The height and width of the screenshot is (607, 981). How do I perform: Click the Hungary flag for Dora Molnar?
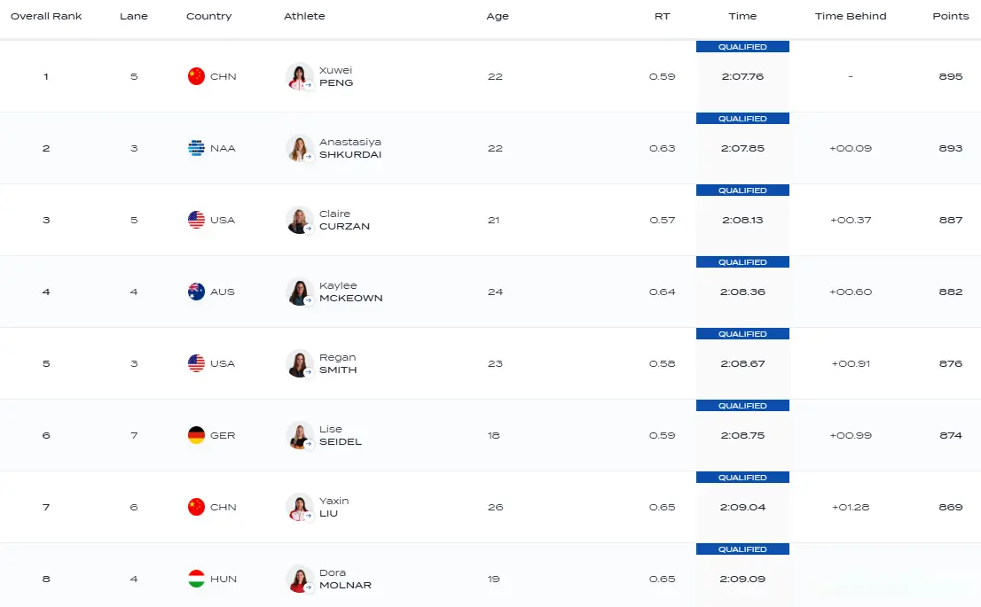[x=196, y=579]
